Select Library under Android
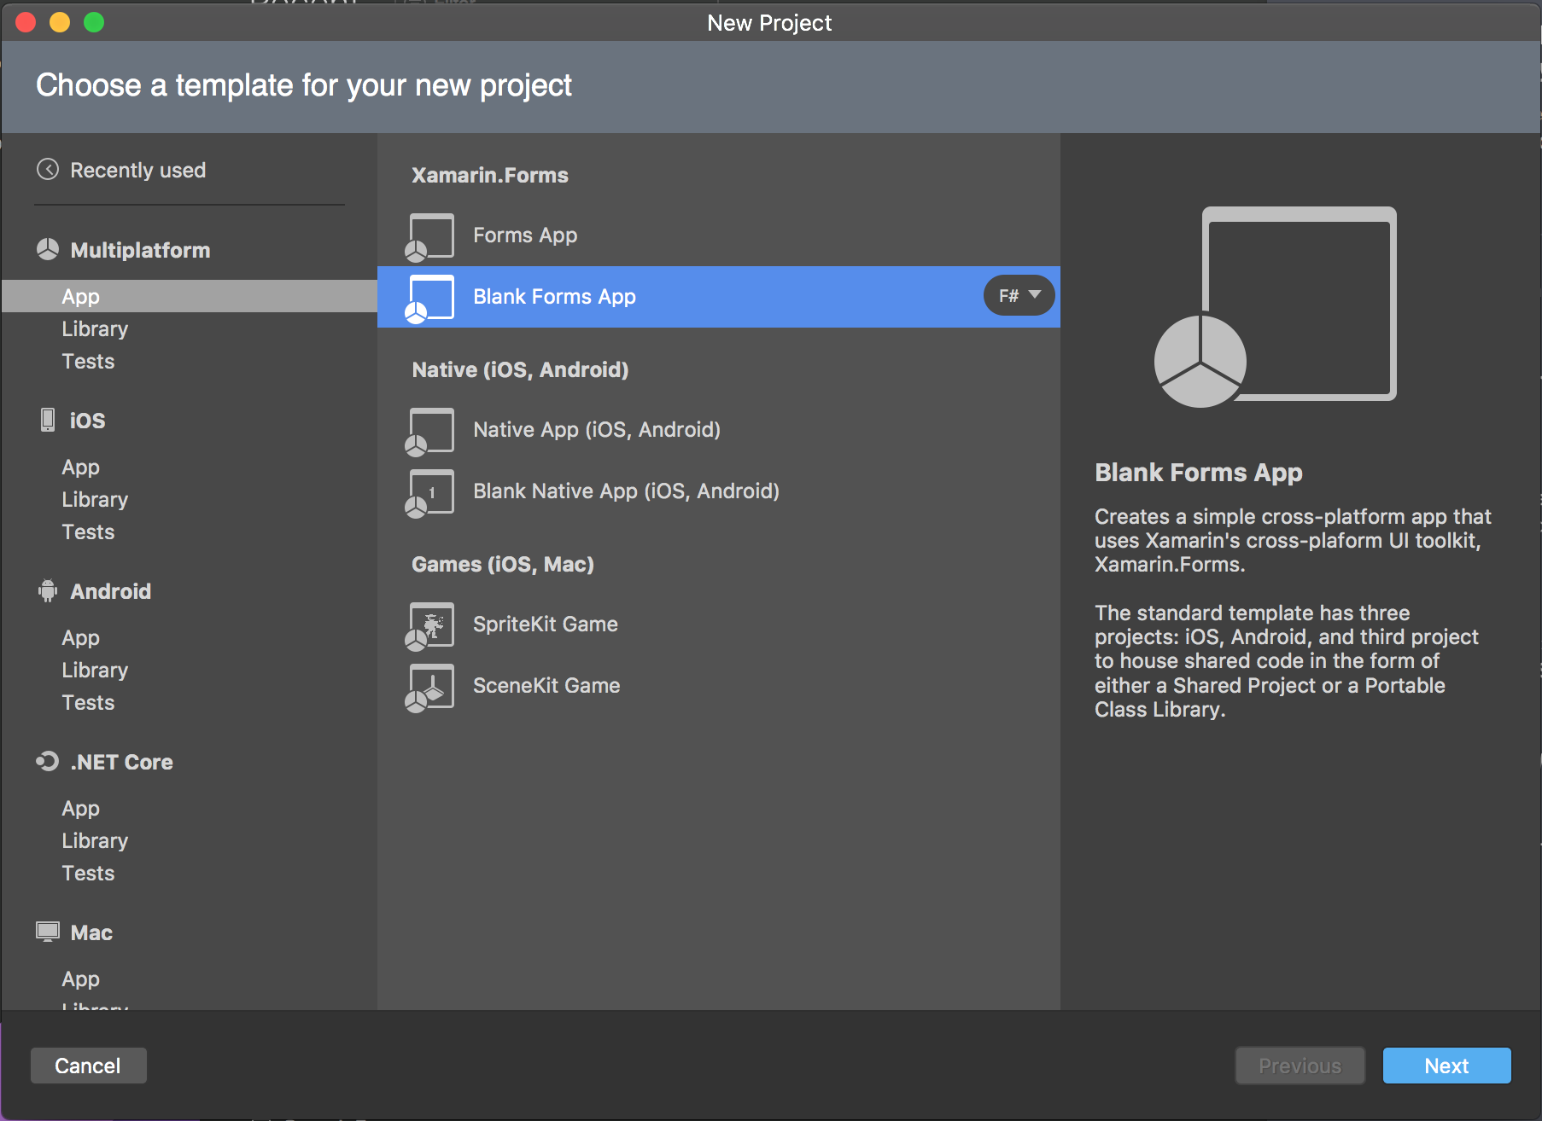Image resolution: width=1542 pixels, height=1121 pixels. [95, 670]
